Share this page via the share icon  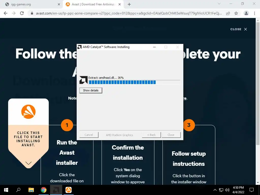pyautogui.click(x=228, y=13)
